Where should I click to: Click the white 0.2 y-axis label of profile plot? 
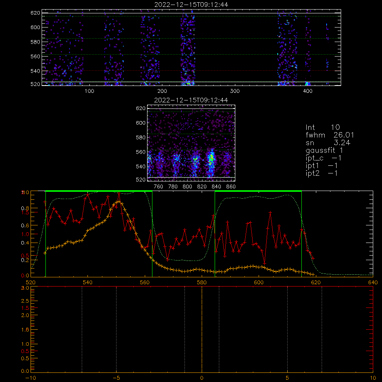click(26, 260)
